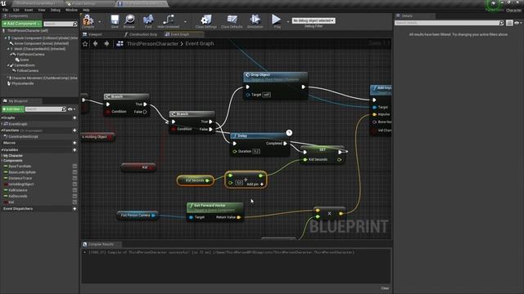Screen dimensions: 524x294
Task: Add a new function with the plus icon
Action: click(75, 131)
